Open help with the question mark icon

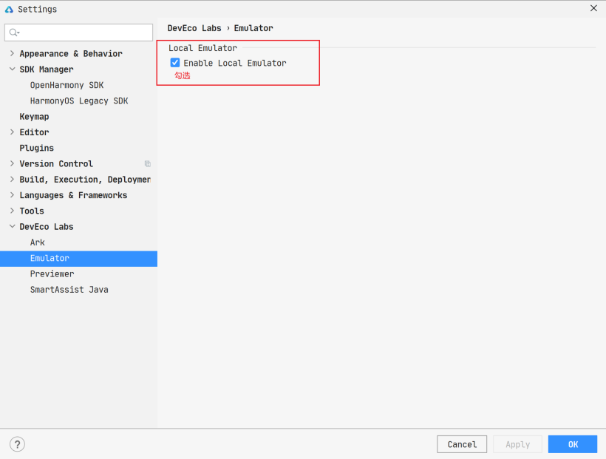pyautogui.click(x=18, y=444)
